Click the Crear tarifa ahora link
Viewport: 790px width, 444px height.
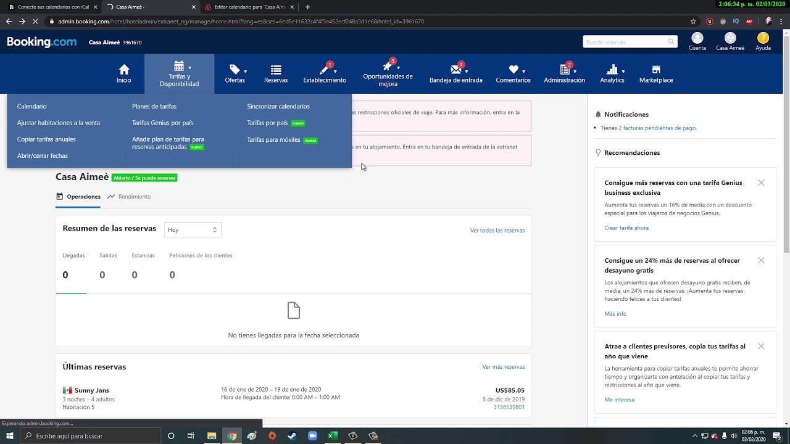click(x=626, y=228)
